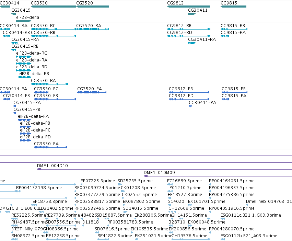Click EST GH12608.5prime
292x241 pixels.
(x=186, y=208)
